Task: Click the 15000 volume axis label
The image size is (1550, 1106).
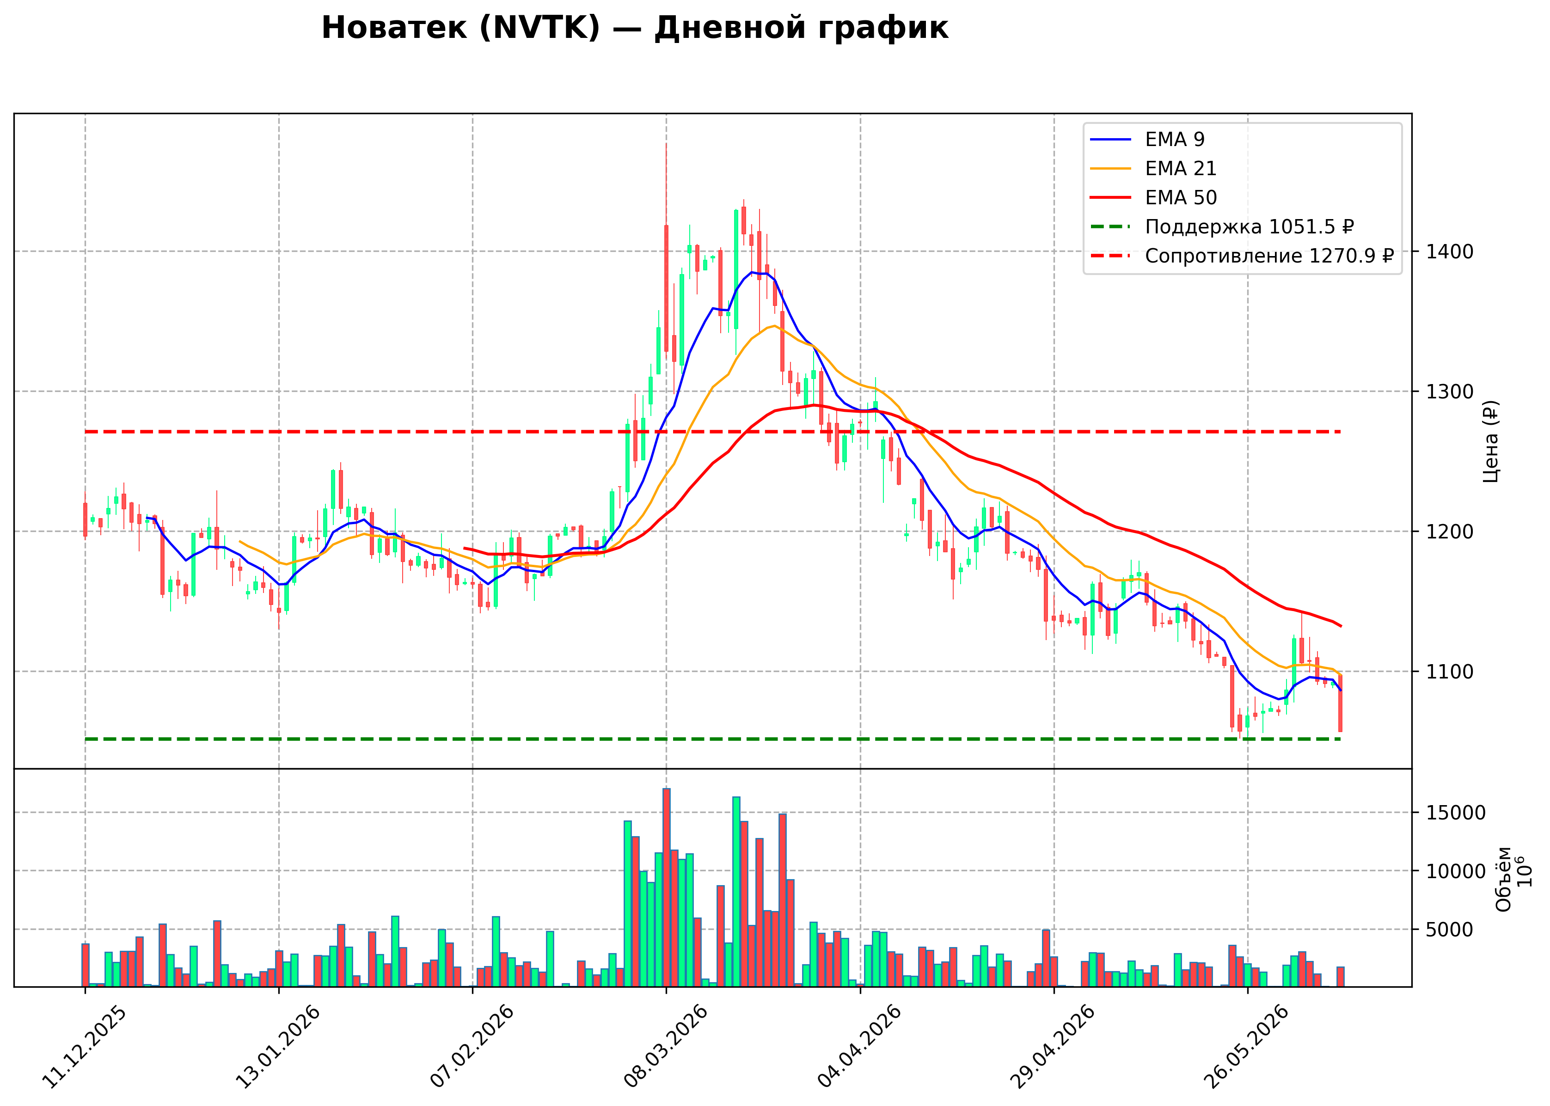Action: [1456, 813]
